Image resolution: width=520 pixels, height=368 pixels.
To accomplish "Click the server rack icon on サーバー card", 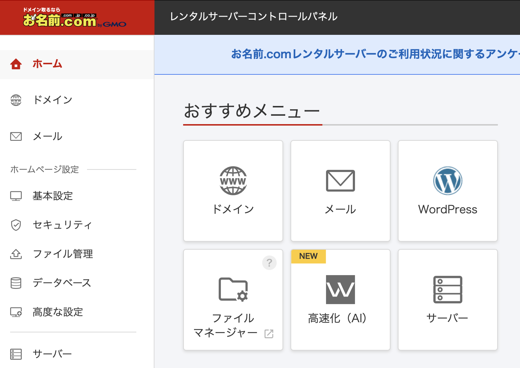I will click(448, 290).
